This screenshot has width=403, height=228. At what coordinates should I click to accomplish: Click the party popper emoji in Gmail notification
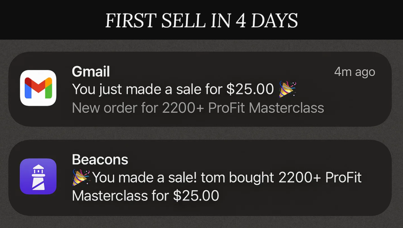pos(287,89)
